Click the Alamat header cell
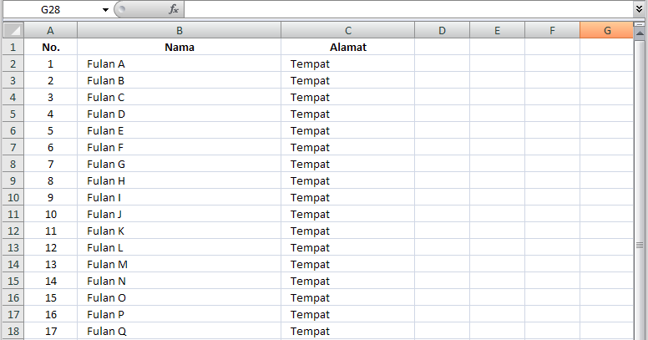This screenshot has width=648, height=340. click(x=348, y=47)
